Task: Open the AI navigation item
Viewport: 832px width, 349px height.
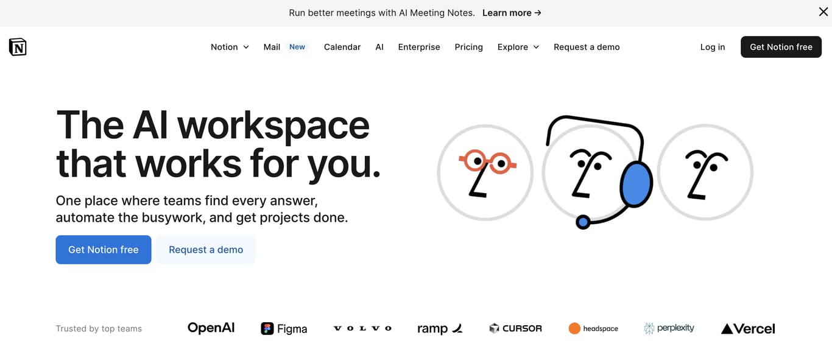Action: pos(379,47)
